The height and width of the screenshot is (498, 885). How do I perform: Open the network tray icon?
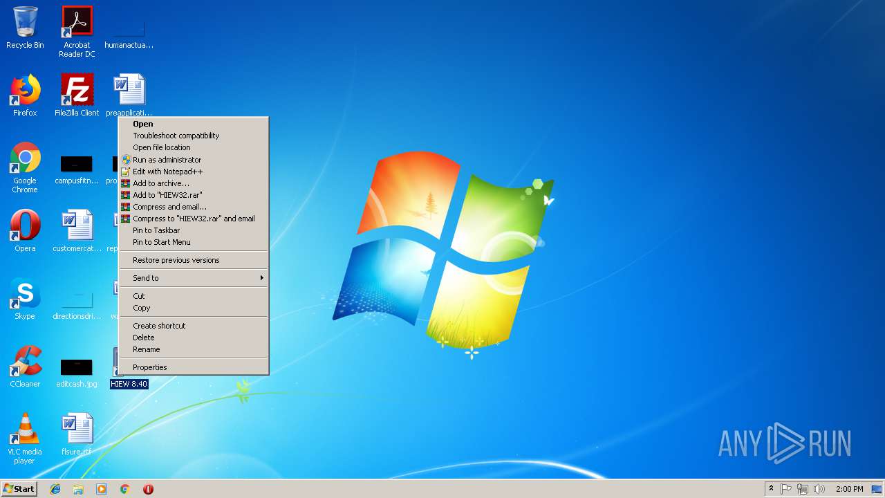point(803,489)
